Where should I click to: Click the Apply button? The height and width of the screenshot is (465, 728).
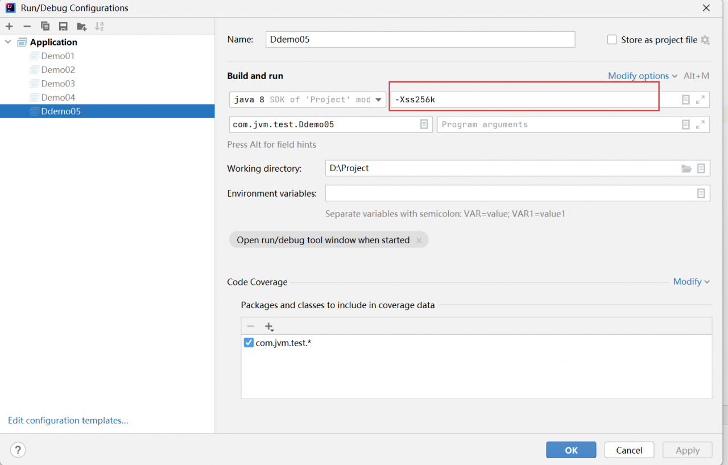coord(688,450)
